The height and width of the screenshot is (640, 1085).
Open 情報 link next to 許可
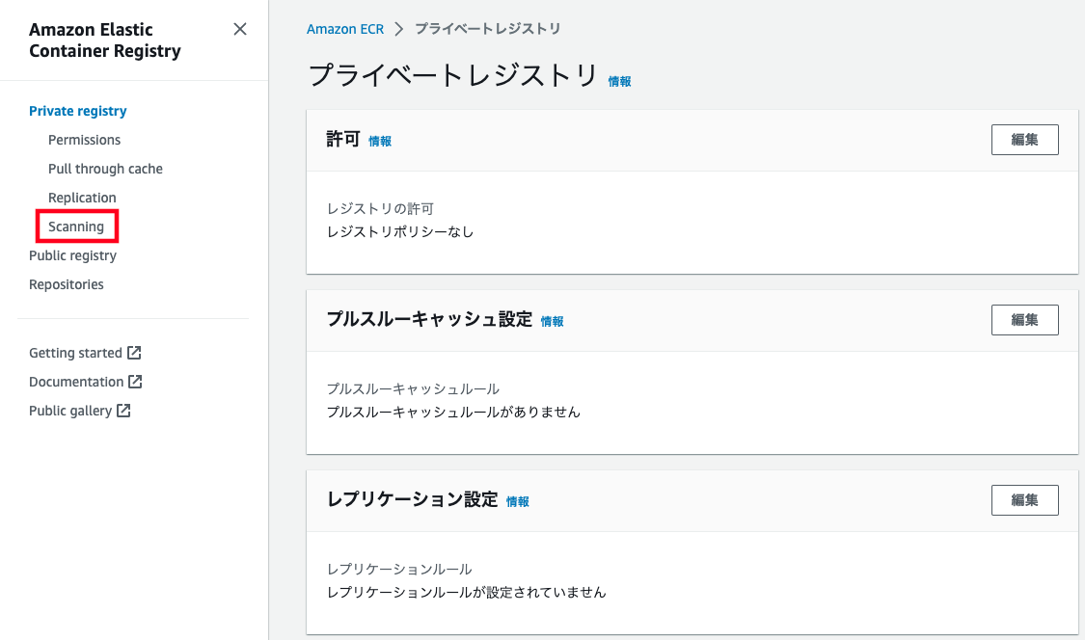coord(380,141)
